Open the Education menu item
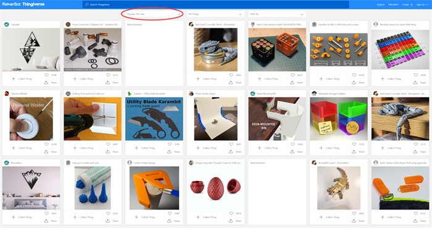 coord(393,5)
